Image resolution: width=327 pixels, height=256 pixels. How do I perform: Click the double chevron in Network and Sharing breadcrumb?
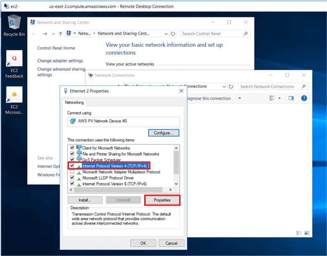click(75, 34)
